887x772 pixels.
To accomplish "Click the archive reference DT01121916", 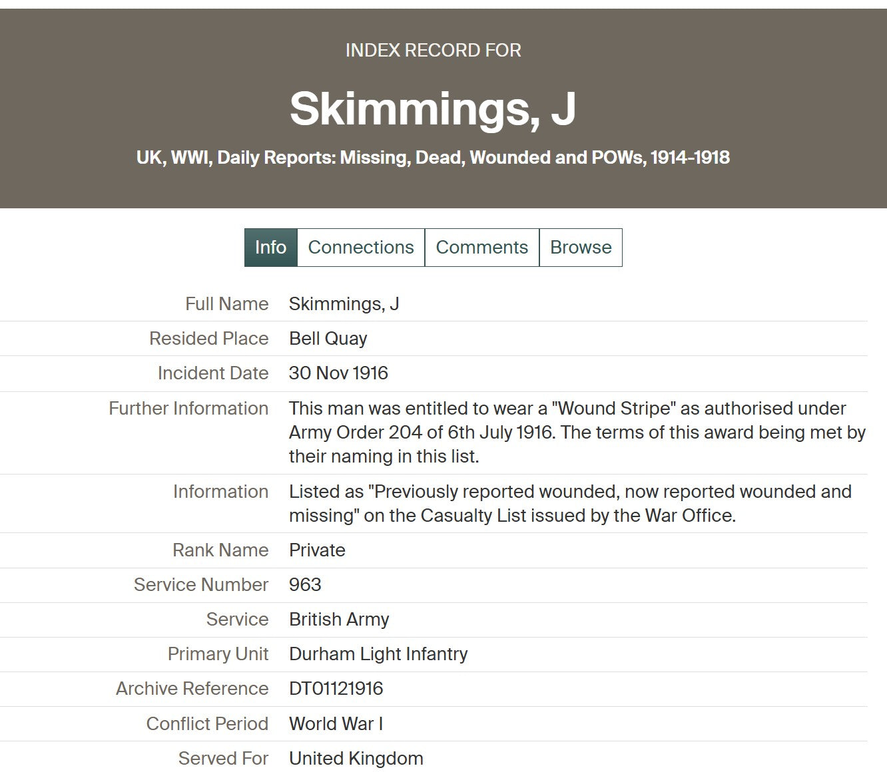I will coord(336,689).
